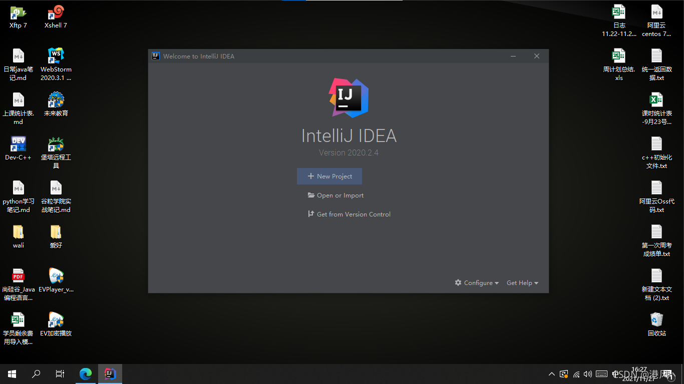The height and width of the screenshot is (384, 684).
Task: Select the WebStorm 2020.3.1 desktop shortcut
Action: pyautogui.click(x=56, y=64)
